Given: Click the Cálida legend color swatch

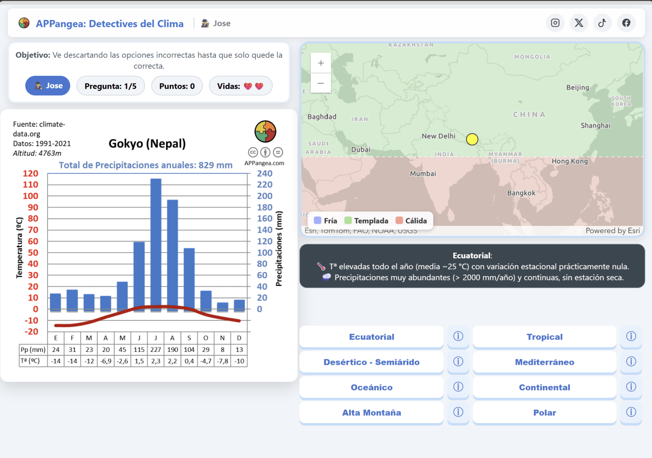Looking at the screenshot, I should pyautogui.click(x=399, y=220).
